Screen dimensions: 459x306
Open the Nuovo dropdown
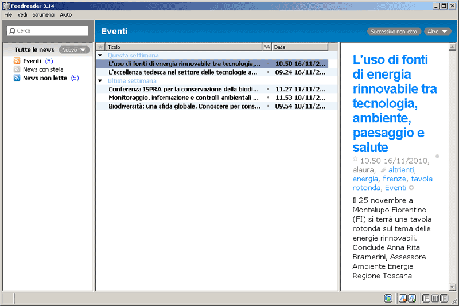click(74, 50)
